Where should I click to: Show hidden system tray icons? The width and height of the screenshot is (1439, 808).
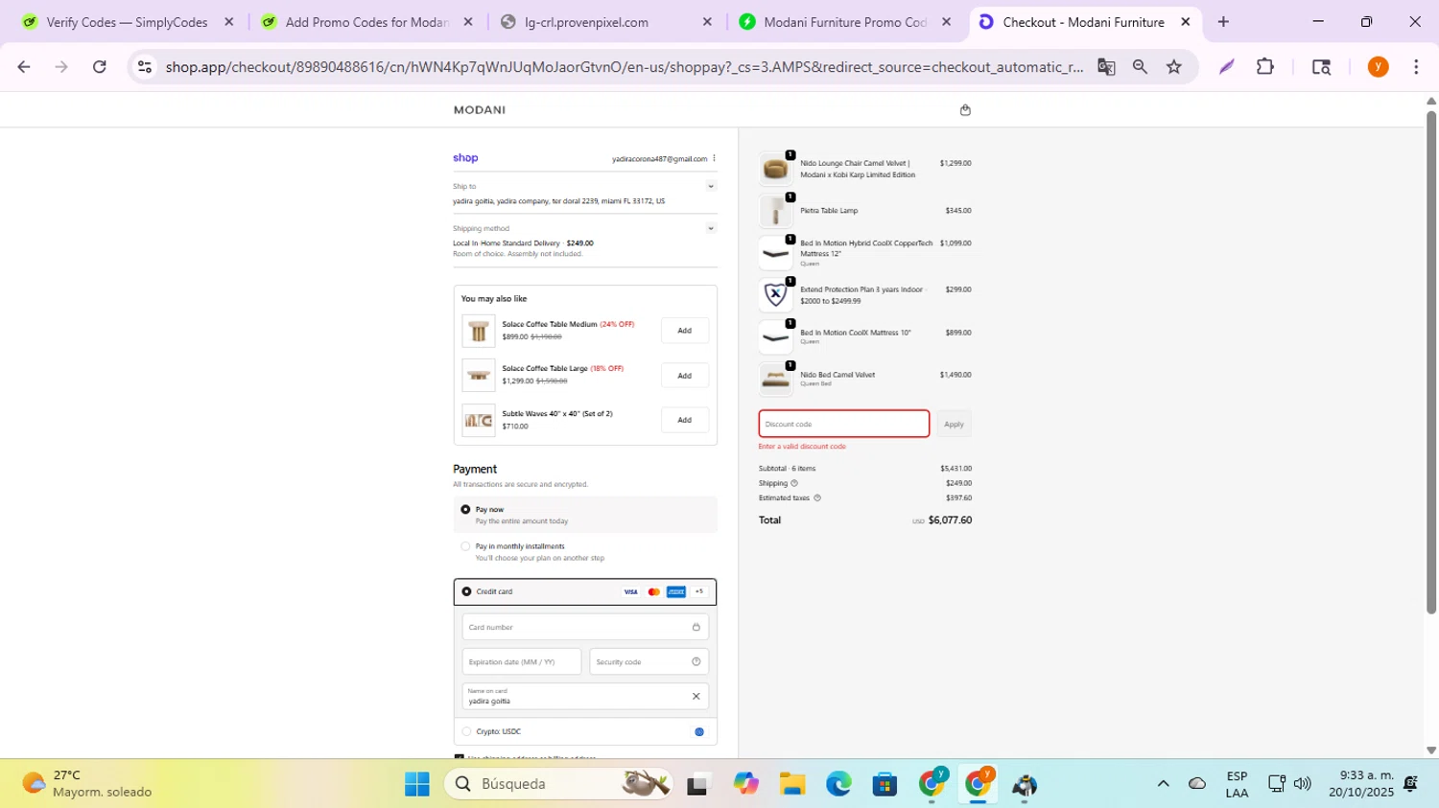click(x=1163, y=785)
